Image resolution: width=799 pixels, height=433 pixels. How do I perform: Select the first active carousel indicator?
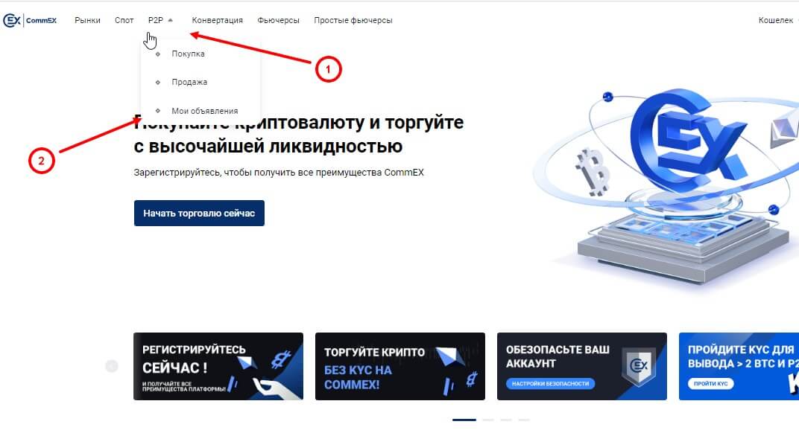click(x=464, y=420)
